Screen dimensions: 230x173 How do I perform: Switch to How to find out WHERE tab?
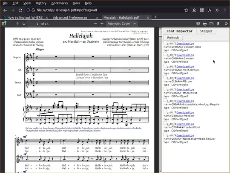click(x=25, y=18)
